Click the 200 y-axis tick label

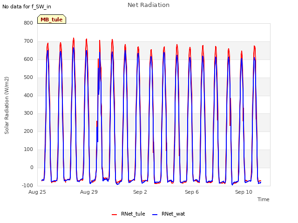click(x=28, y=131)
